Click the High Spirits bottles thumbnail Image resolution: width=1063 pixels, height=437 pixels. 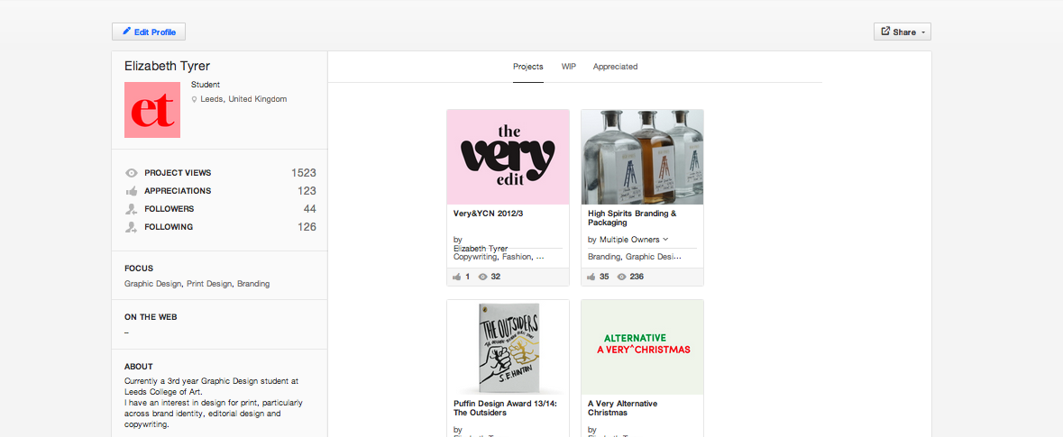[x=642, y=157]
